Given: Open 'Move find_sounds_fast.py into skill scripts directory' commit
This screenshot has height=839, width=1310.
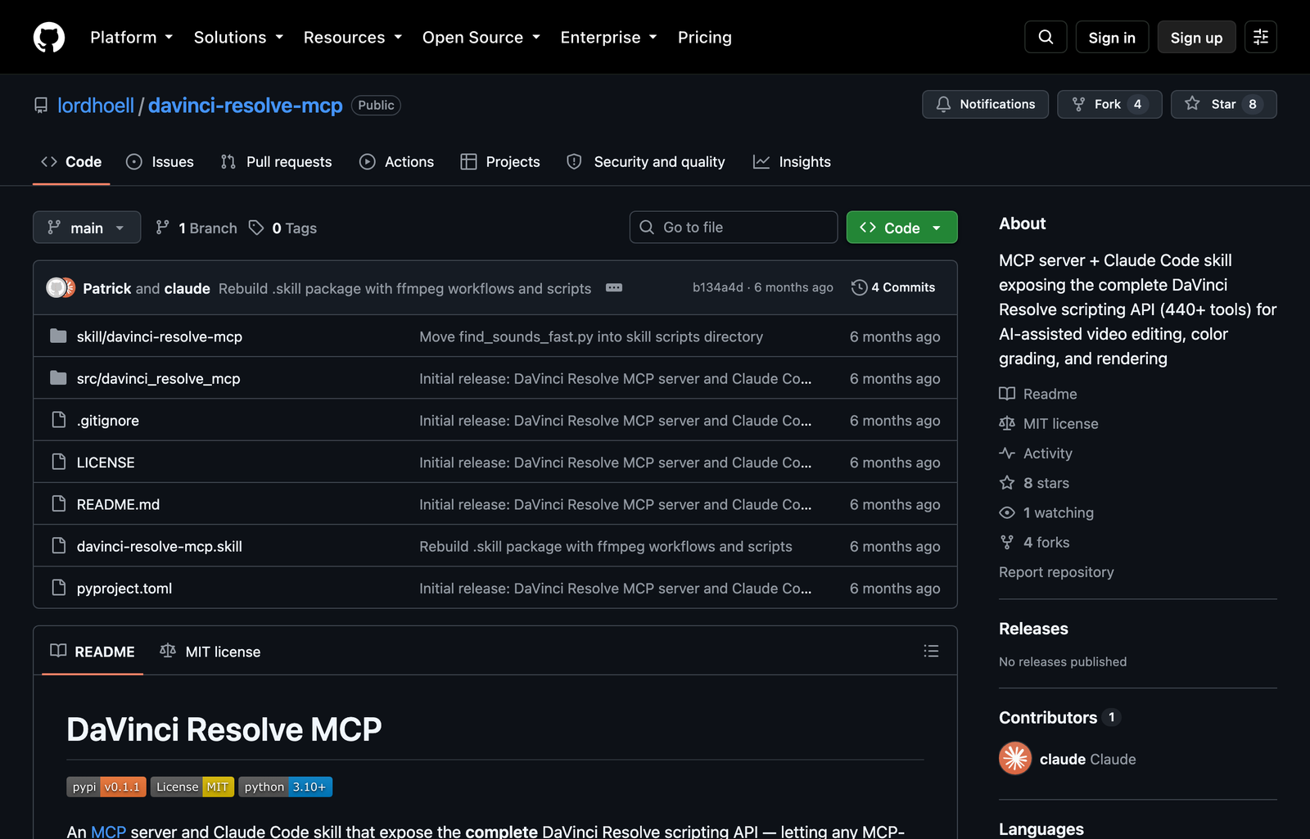Looking at the screenshot, I should [x=591, y=336].
